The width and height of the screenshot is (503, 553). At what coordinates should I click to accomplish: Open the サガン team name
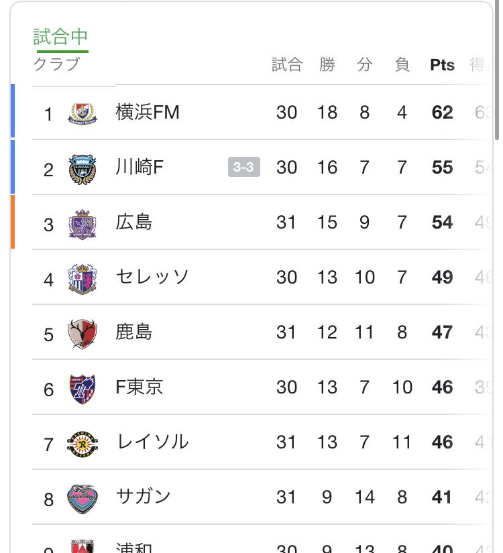(144, 496)
